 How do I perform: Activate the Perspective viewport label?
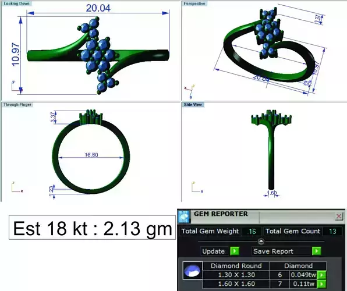[194, 3]
